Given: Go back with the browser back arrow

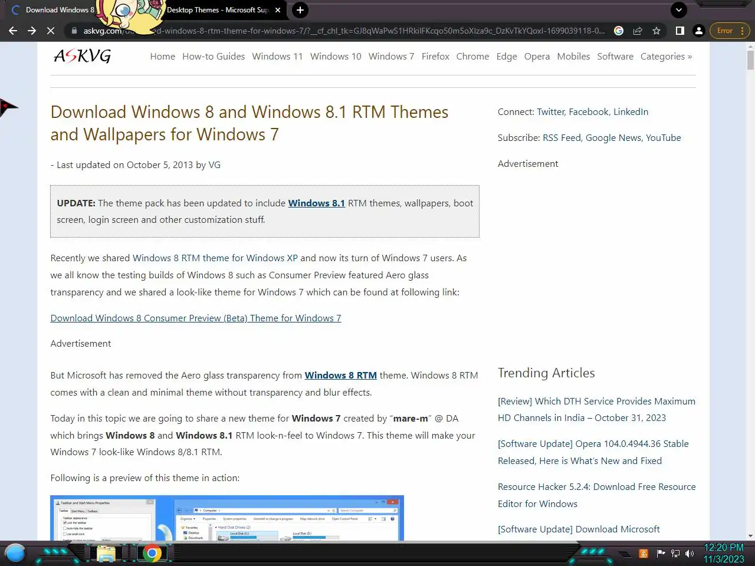Looking at the screenshot, I should pos(13,31).
